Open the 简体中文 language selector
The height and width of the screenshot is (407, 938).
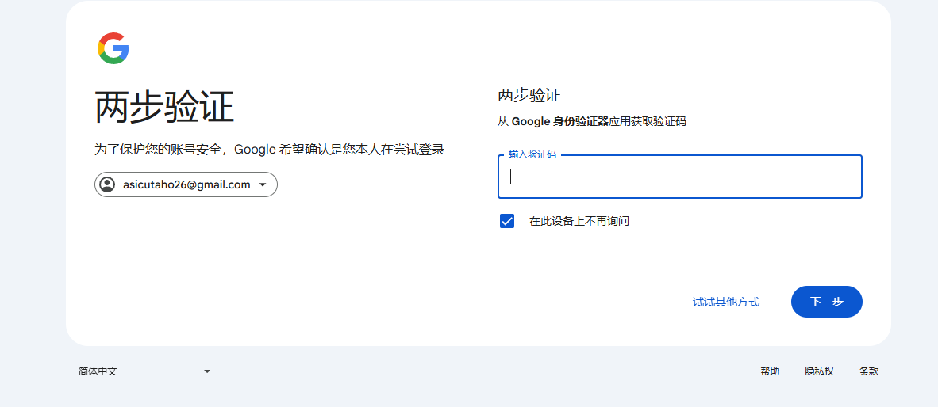tap(143, 371)
